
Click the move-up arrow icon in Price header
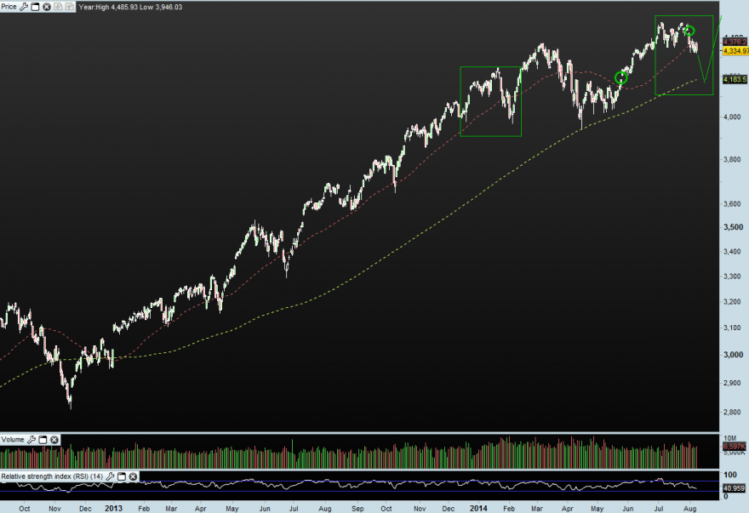70,7
